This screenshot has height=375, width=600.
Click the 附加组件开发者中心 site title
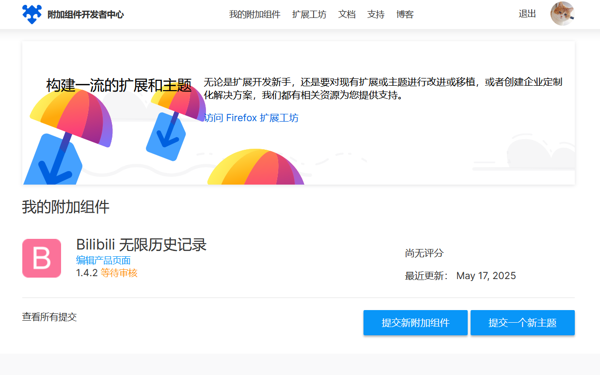[x=86, y=15]
